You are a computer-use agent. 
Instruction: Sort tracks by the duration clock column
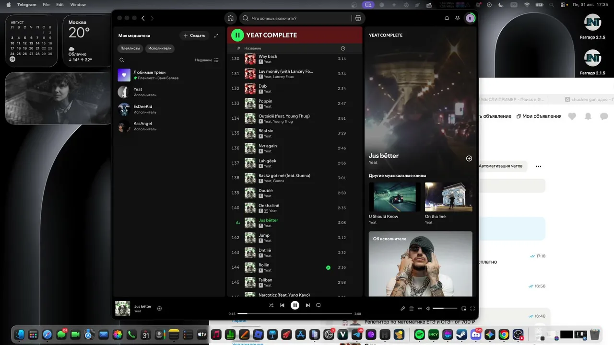click(x=343, y=48)
